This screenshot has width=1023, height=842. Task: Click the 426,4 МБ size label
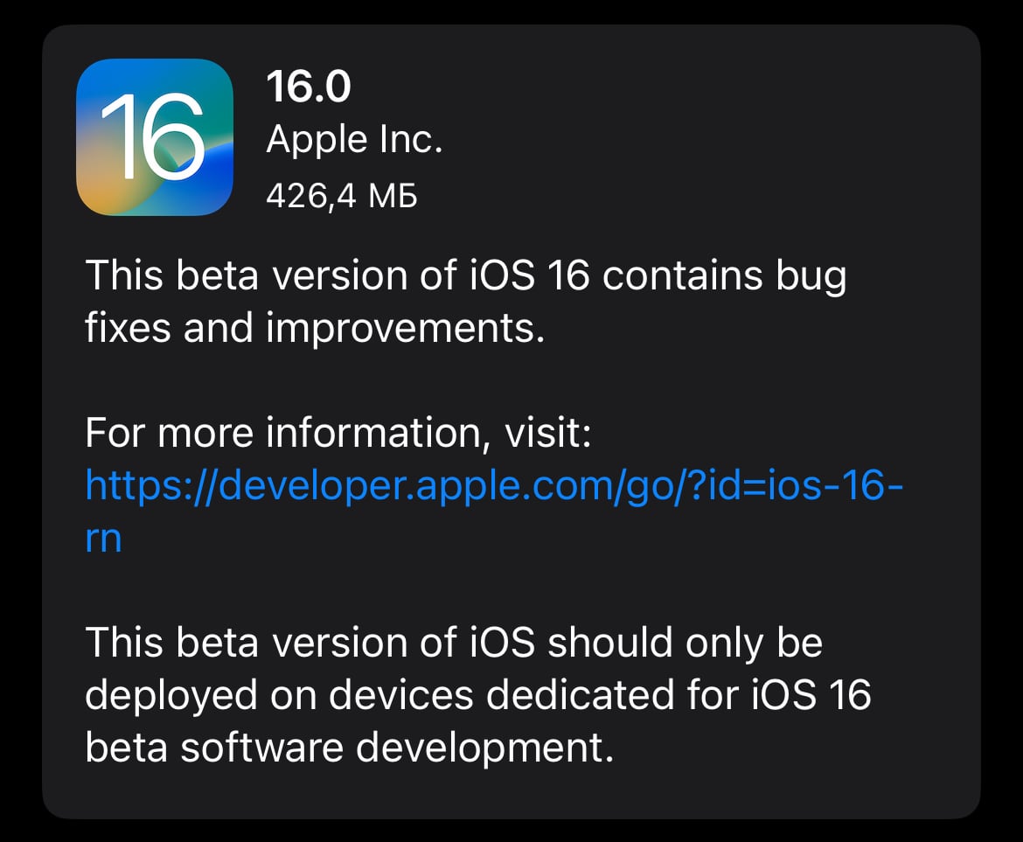[343, 194]
